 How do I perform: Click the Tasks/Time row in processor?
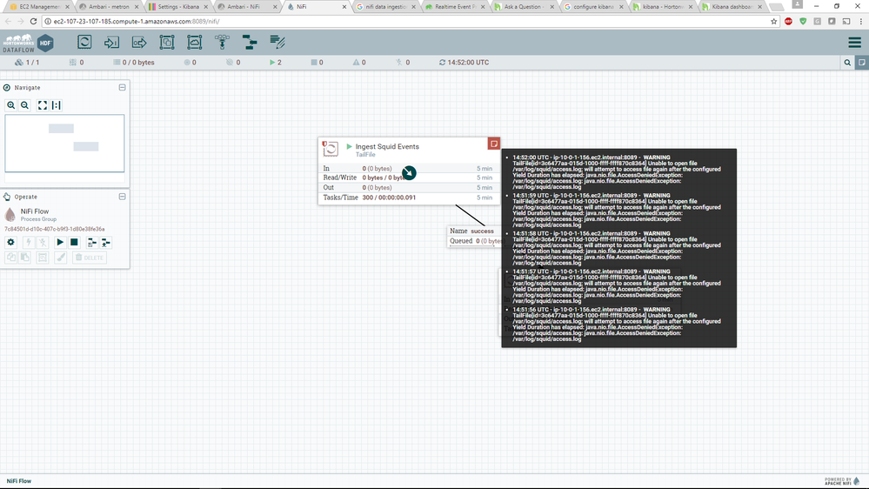409,198
